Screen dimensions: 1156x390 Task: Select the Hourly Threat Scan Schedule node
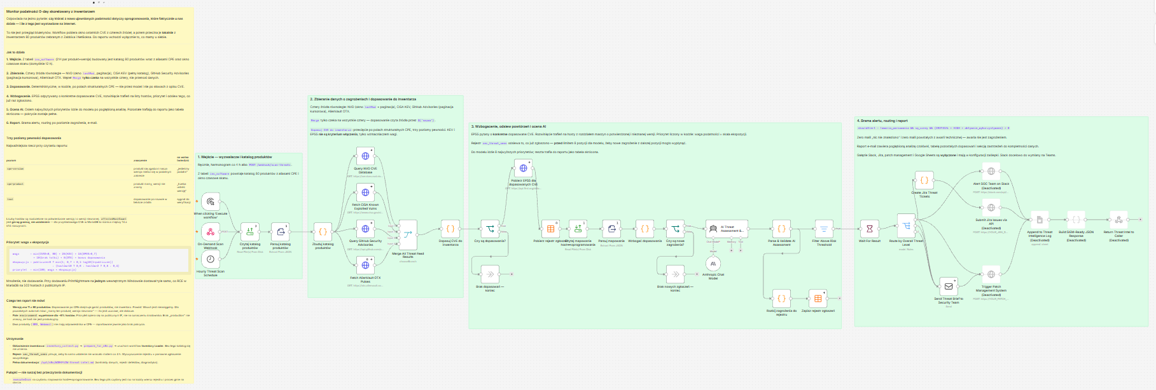pos(211,259)
